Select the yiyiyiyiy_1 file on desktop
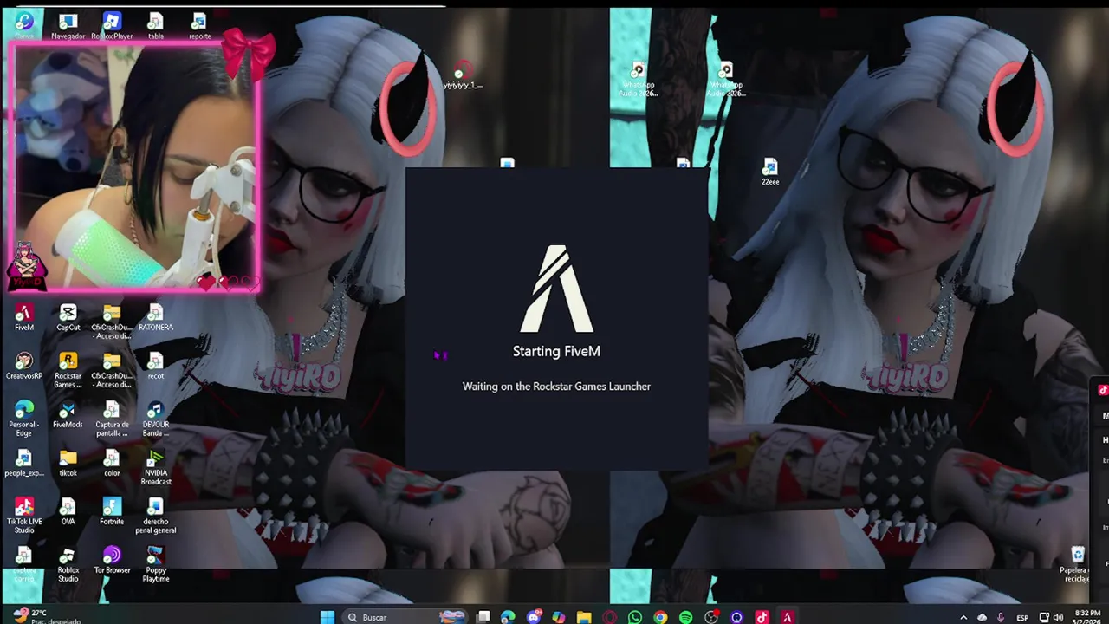The image size is (1109, 624). pyautogui.click(x=462, y=75)
